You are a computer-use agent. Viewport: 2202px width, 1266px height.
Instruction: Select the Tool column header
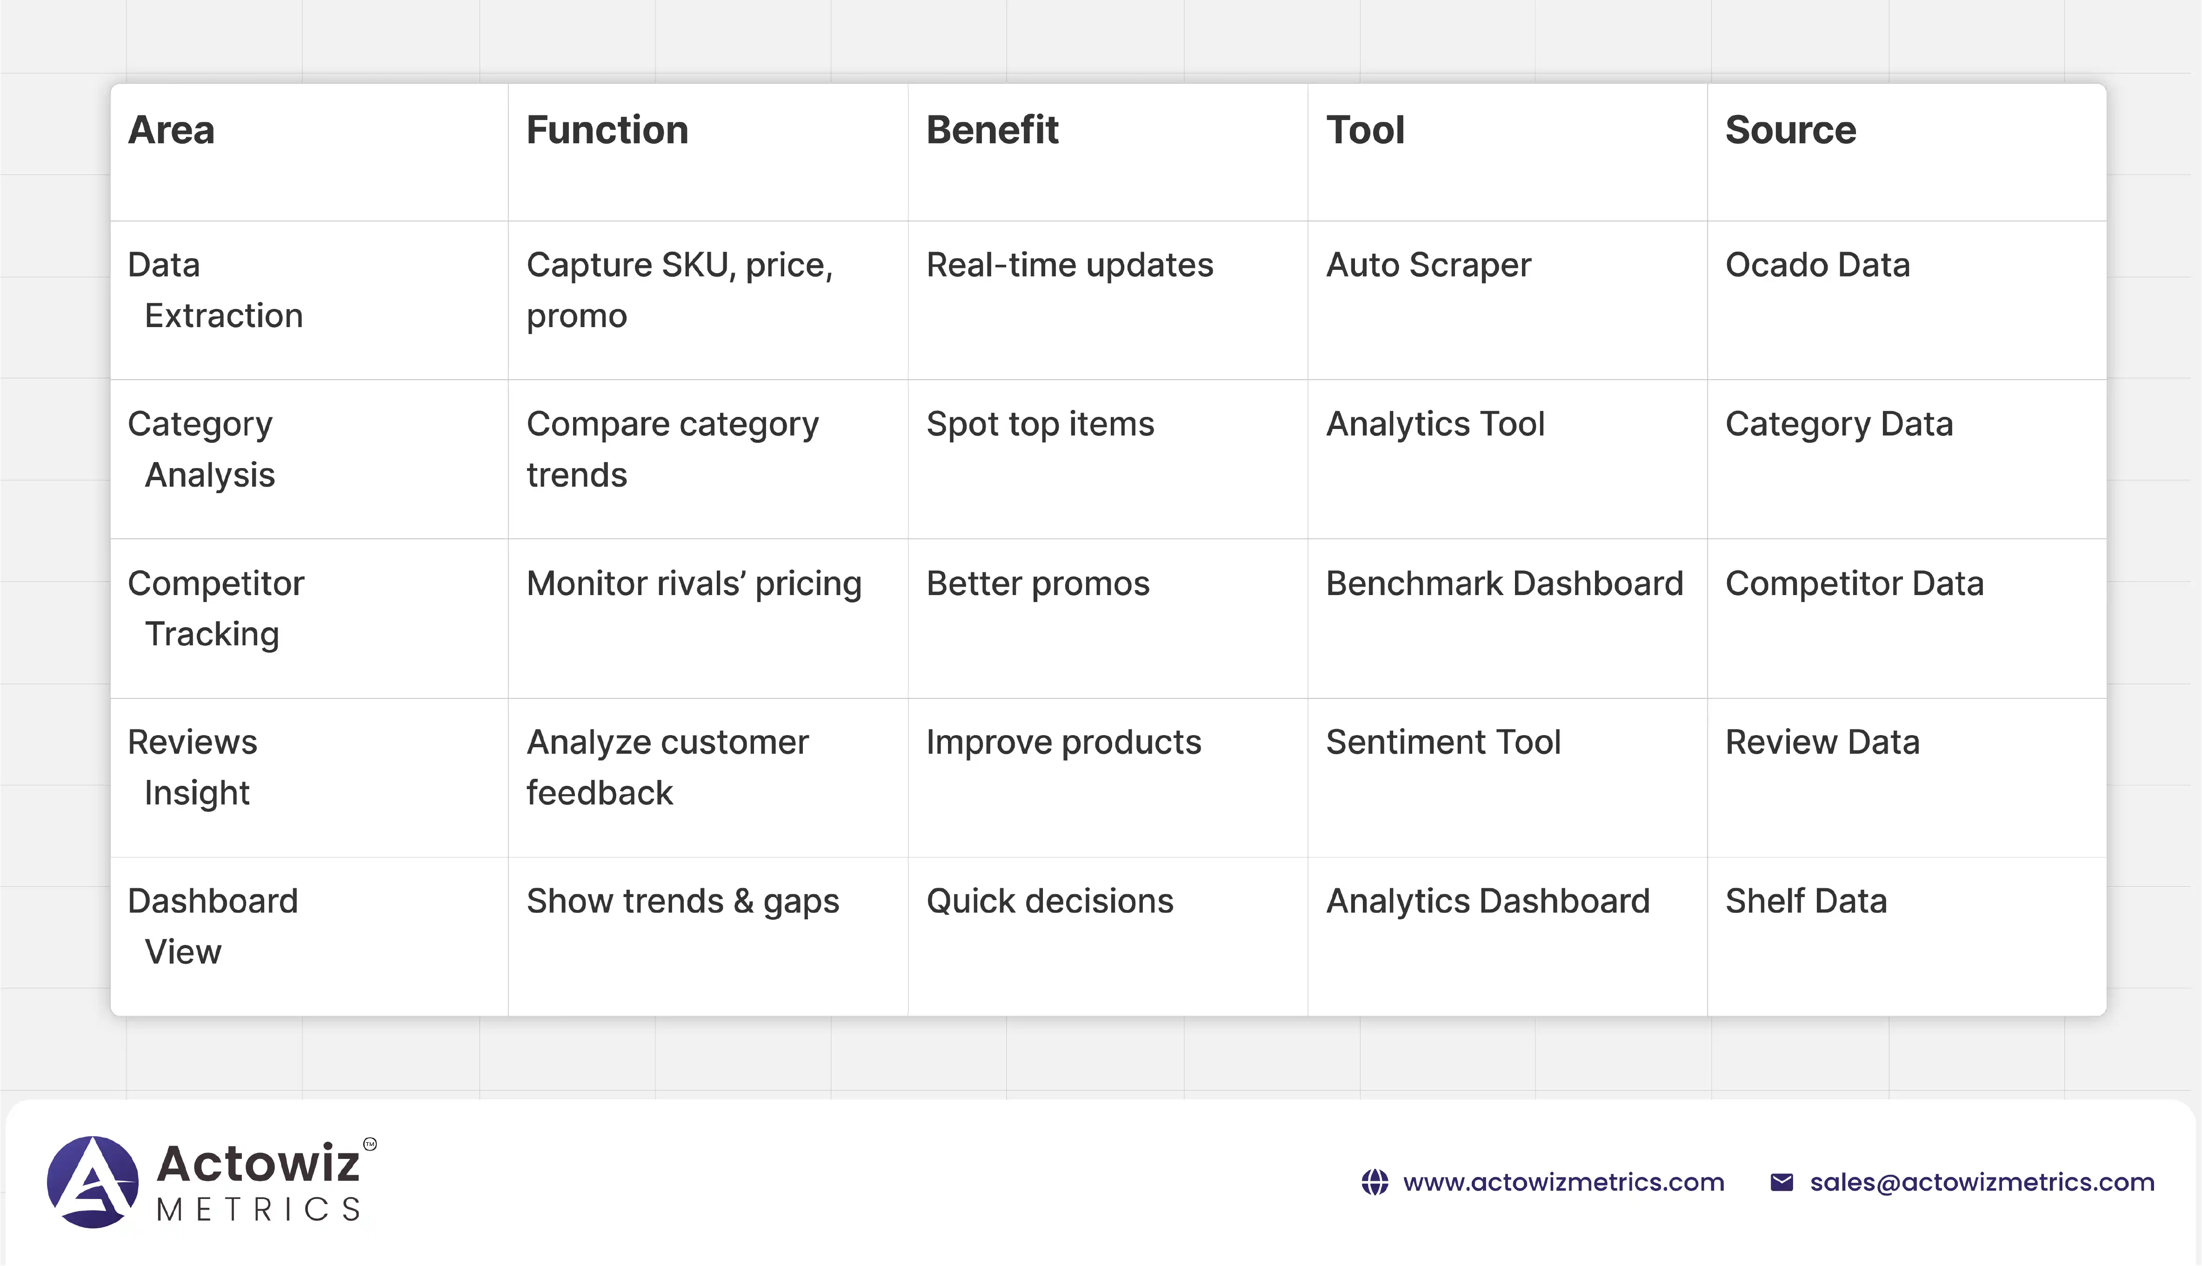[x=1365, y=130]
